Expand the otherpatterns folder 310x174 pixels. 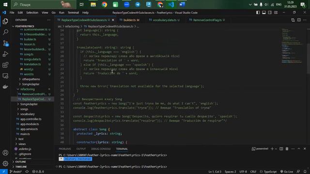31,79
